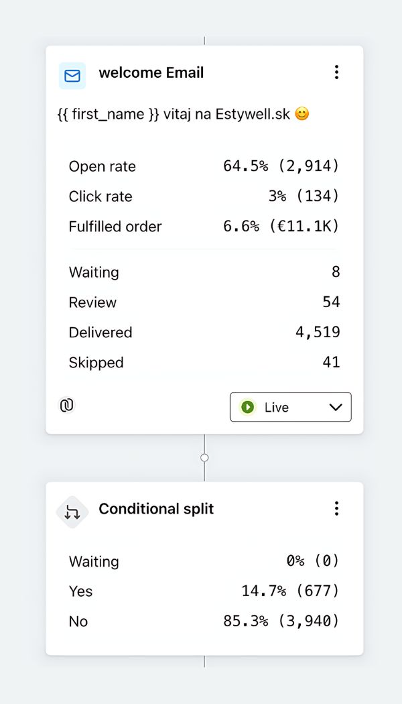Screen dimensions: 402x704
Task: Click the Delivered count 4,519
Action: pos(318,333)
